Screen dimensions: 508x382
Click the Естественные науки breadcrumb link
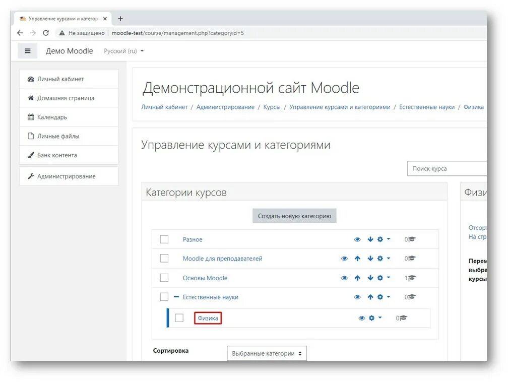click(x=427, y=107)
